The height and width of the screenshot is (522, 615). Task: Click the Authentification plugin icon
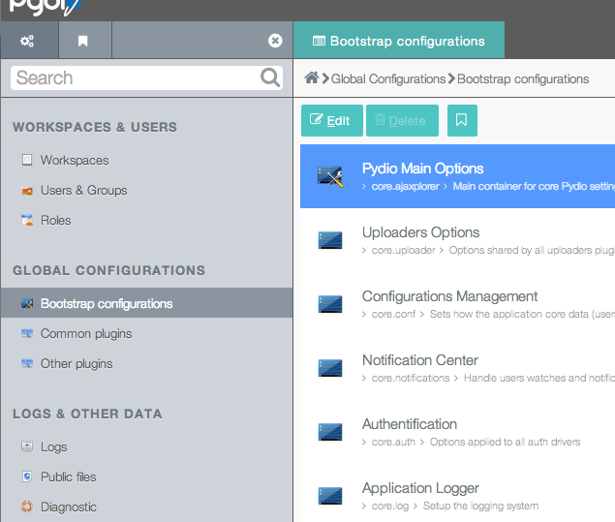tap(330, 432)
